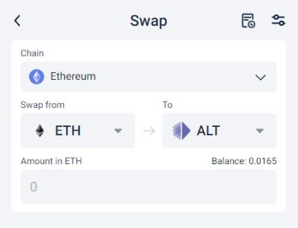Click the Swap from label

tap(43, 105)
